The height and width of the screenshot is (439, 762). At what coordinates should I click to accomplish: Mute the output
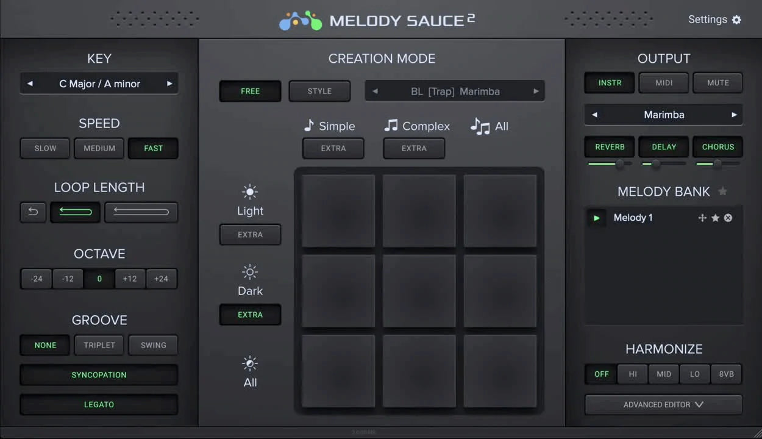[x=717, y=82]
